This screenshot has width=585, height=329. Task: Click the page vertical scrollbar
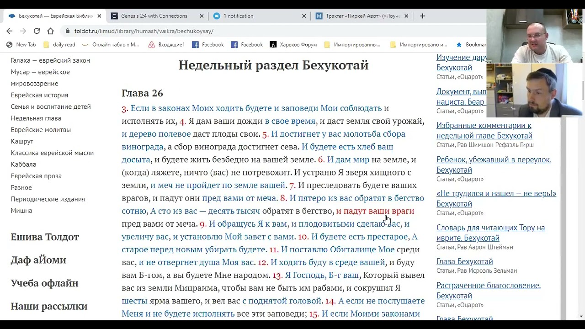581,183
